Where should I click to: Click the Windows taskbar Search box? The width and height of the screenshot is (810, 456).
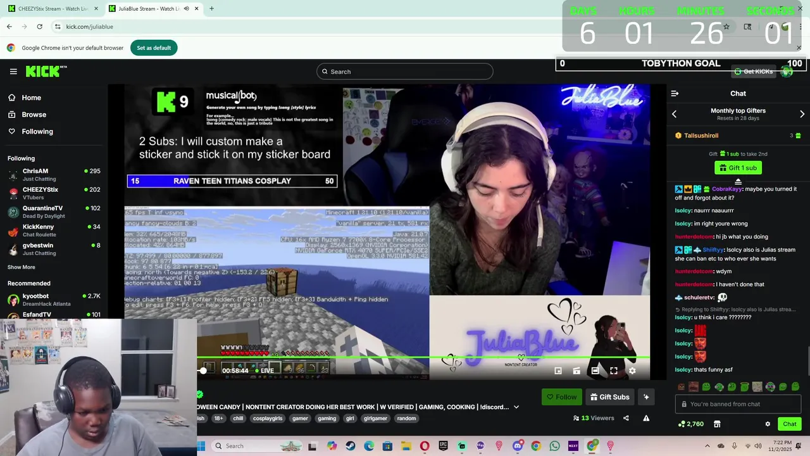(x=255, y=446)
